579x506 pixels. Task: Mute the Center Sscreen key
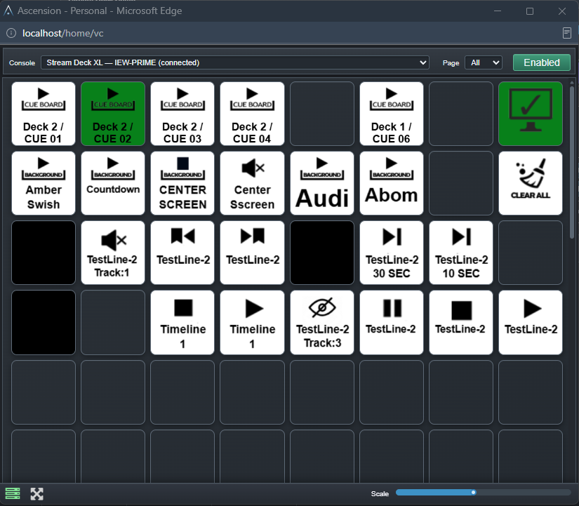pos(252,183)
